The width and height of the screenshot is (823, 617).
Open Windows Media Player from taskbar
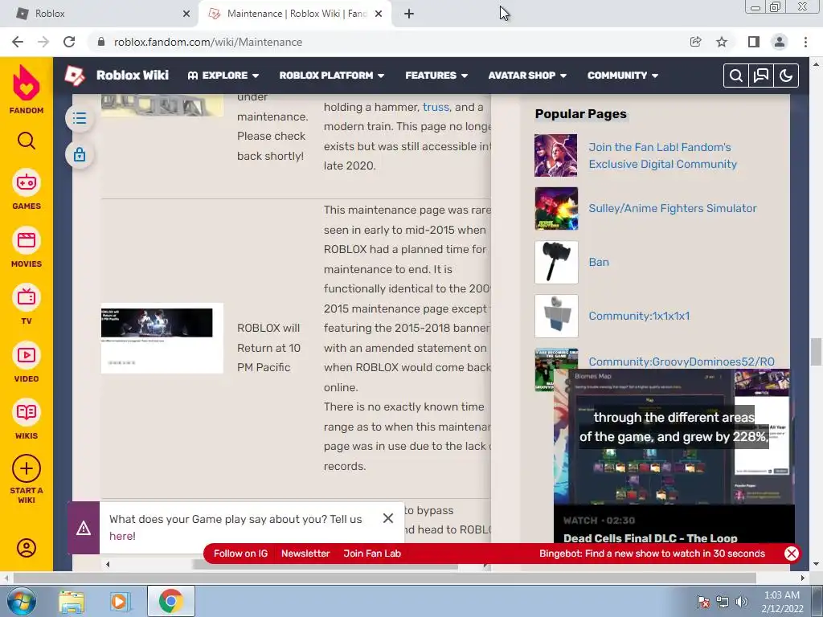pos(120,602)
